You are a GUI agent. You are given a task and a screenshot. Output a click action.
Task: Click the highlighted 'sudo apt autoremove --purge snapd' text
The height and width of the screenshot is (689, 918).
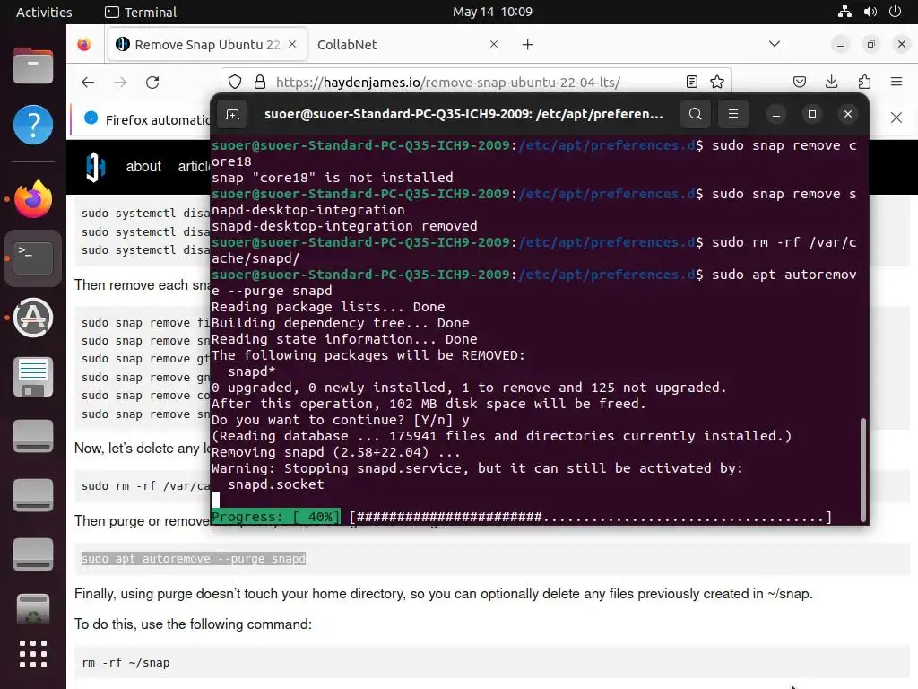(x=194, y=558)
